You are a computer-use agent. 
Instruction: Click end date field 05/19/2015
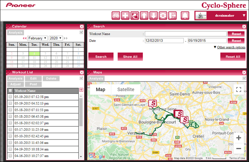click(x=207, y=40)
